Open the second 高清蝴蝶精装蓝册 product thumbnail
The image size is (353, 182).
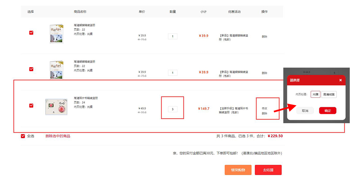[x=56, y=70]
